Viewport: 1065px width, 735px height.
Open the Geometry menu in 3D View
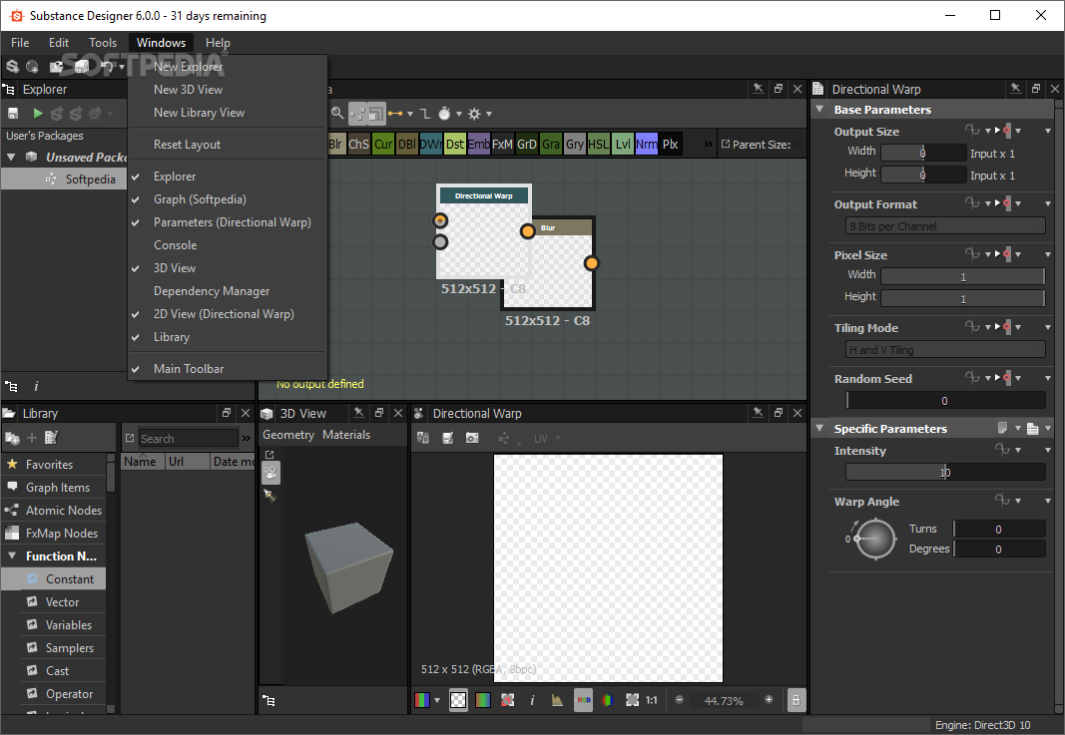(x=288, y=435)
